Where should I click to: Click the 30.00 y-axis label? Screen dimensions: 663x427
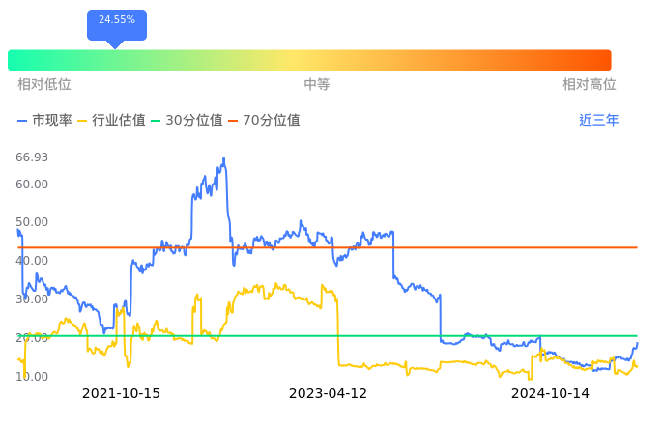click(32, 299)
